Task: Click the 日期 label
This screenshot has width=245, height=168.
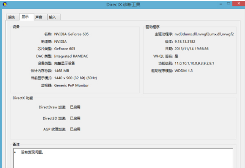Action: tap(169, 49)
